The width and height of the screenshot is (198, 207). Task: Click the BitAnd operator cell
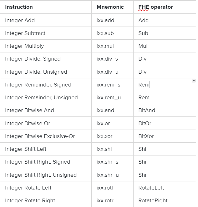click(146, 110)
